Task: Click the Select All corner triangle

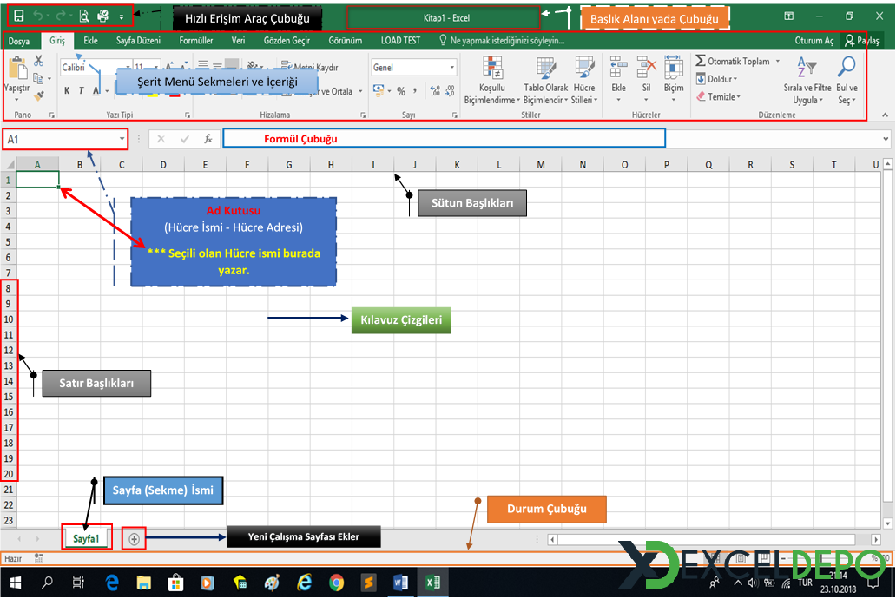Action: coord(10,165)
